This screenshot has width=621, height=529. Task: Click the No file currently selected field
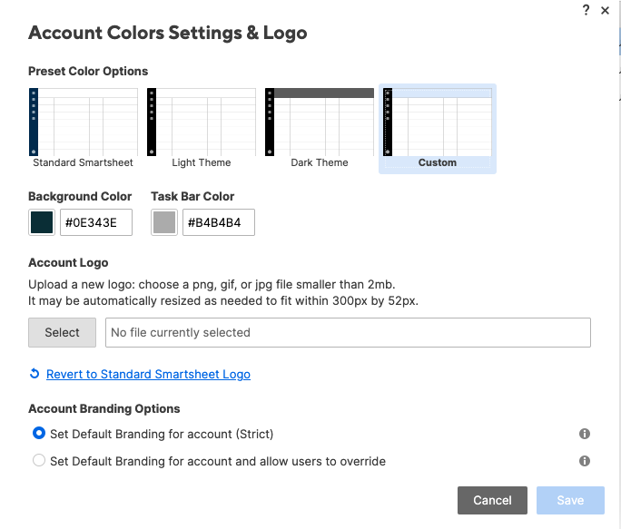point(348,332)
